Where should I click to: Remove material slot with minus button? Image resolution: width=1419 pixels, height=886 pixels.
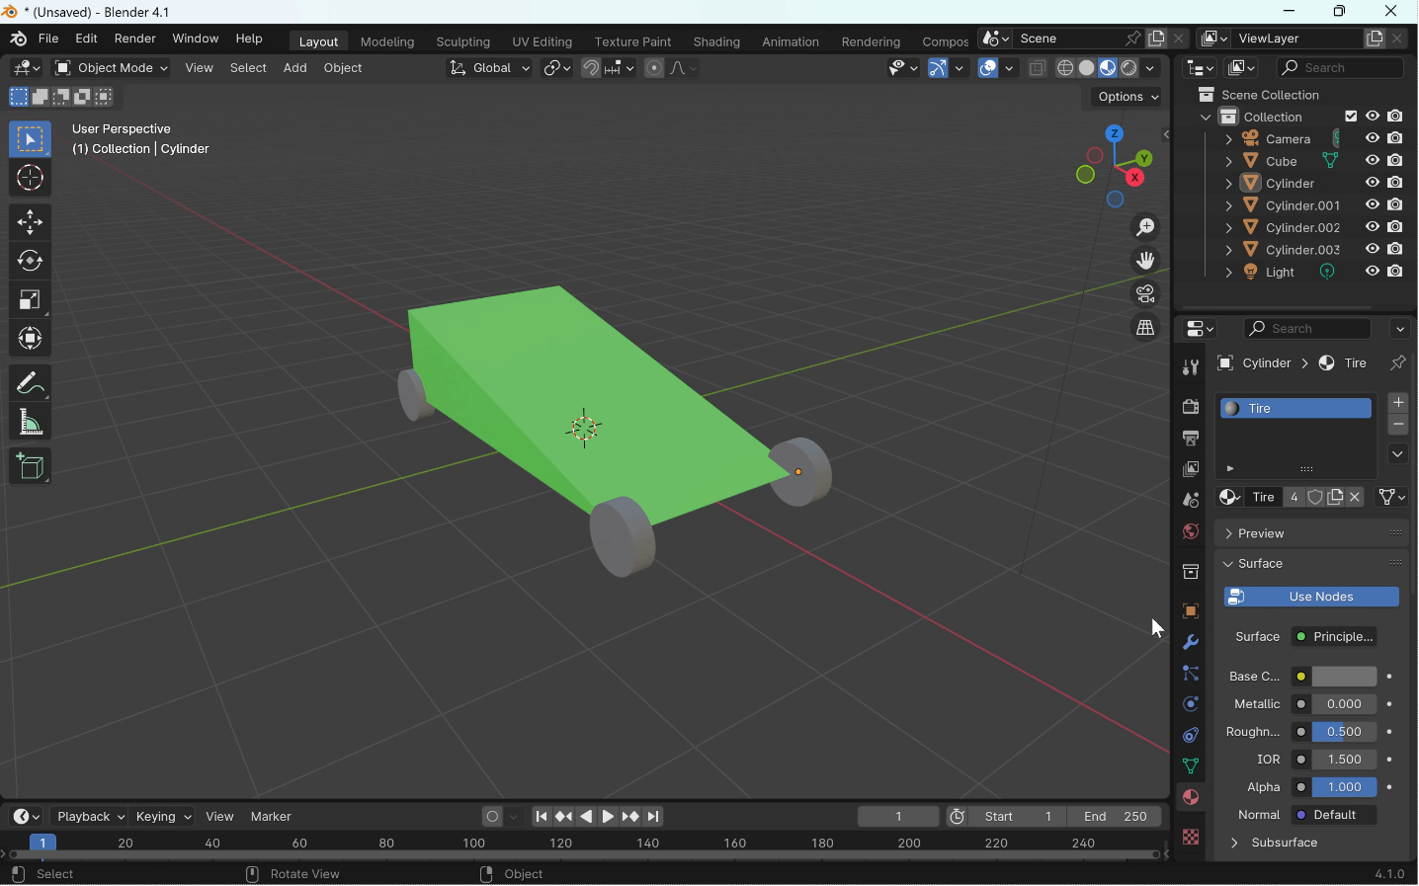(x=1399, y=425)
